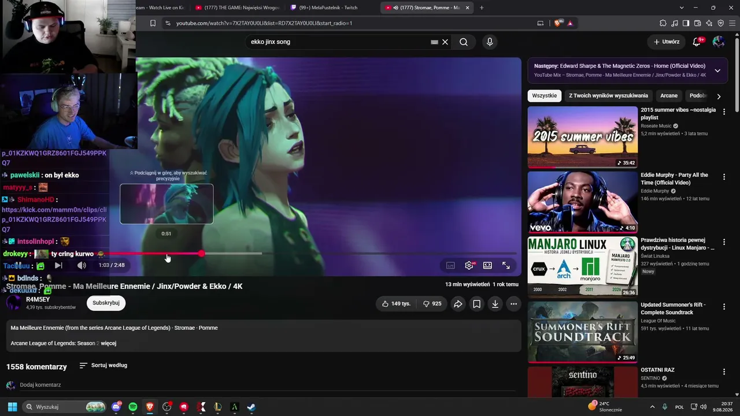Expand the Następny playlist panel chevron

[717, 70]
